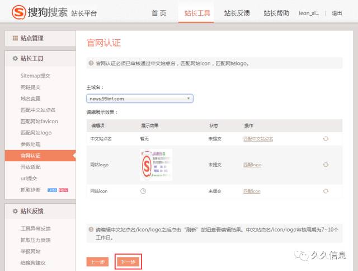358x271 pixels.
Task: Click refresh icon for 中文站点名 row
Action: (x=326, y=139)
